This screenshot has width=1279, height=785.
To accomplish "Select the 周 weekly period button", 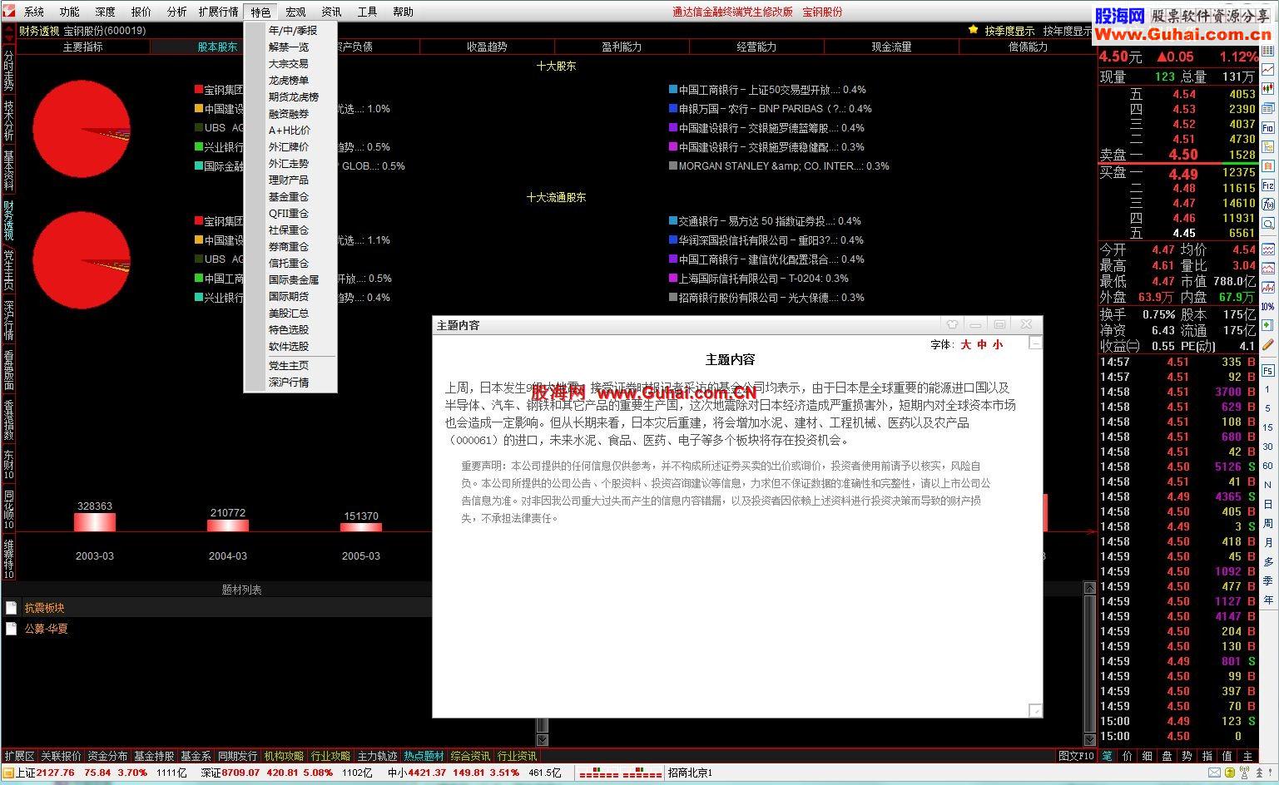I will click(x=1268, y=523).
